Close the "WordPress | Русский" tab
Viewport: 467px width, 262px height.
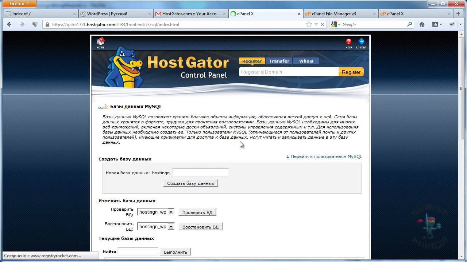pyautogui.click(x=149, y=14)
